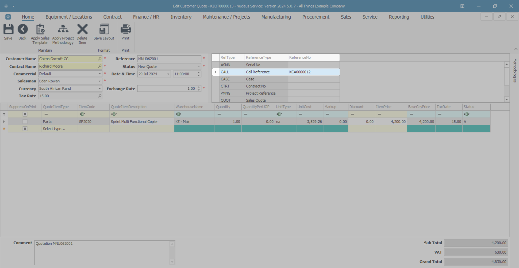Look up Customer Name with magnifier icon

100,59
